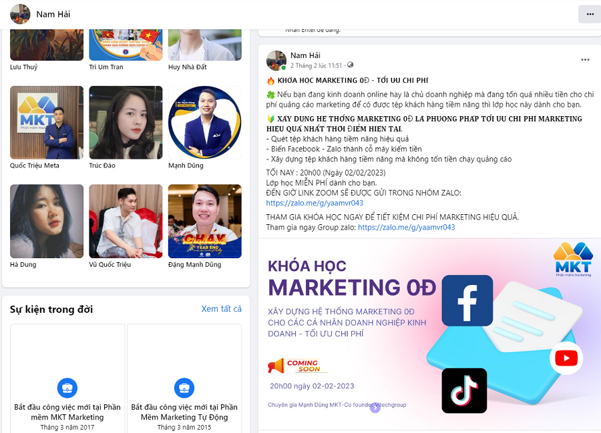
Task: Click the briefcase icon for MKT Marketing event
Action: coord(67,388)
